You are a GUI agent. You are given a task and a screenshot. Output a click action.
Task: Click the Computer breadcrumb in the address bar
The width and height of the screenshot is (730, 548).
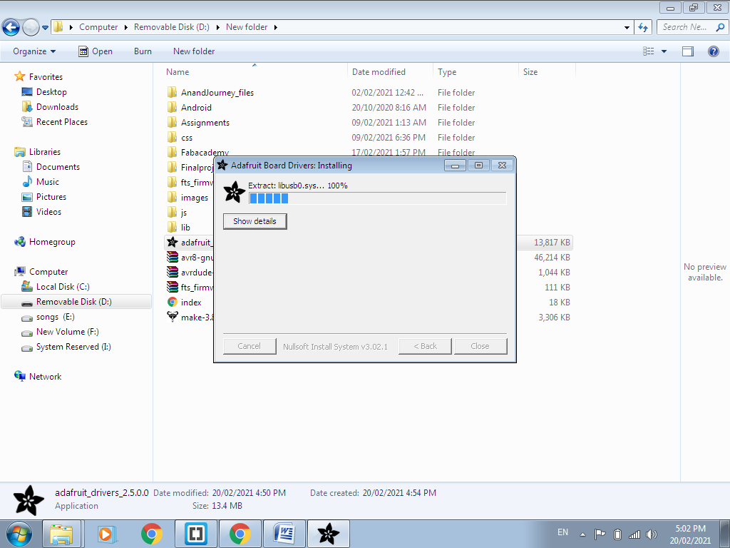tap(98, 27)
